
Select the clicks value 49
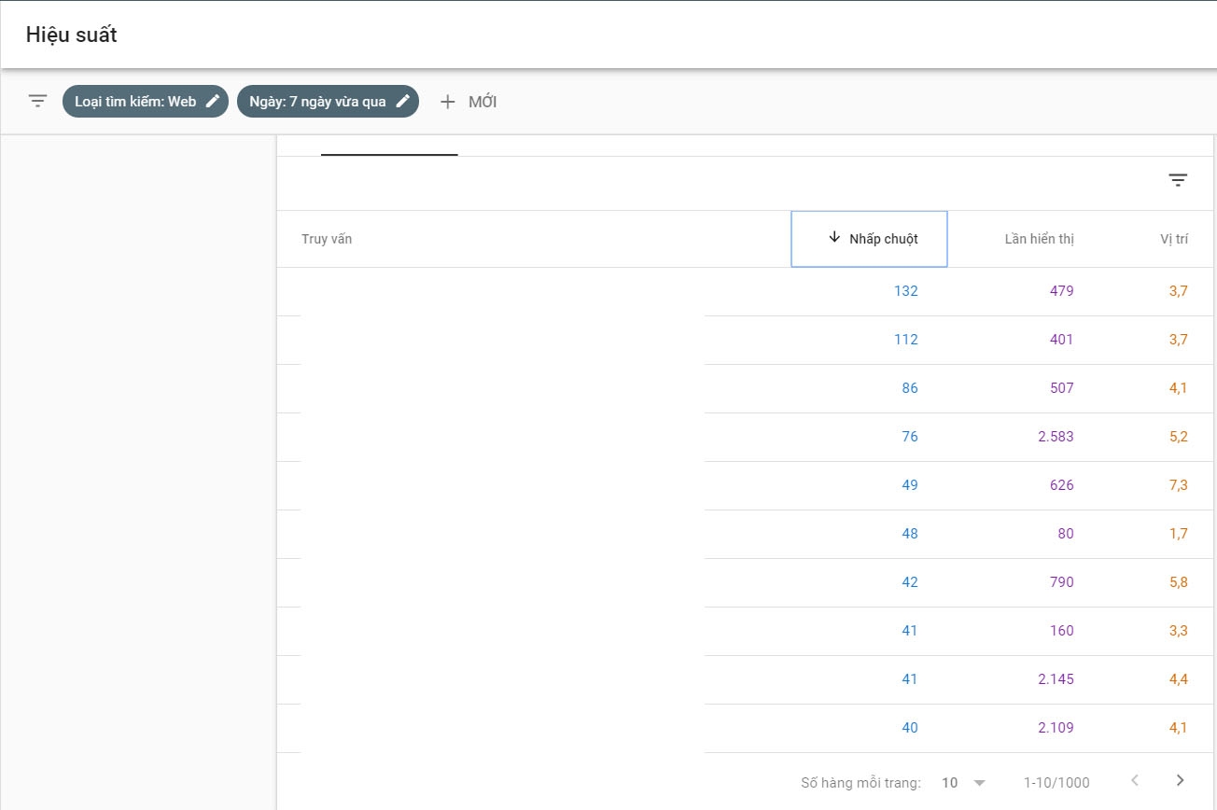910,485
